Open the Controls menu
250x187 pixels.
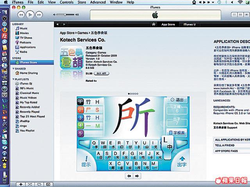(x=66, y=2)
